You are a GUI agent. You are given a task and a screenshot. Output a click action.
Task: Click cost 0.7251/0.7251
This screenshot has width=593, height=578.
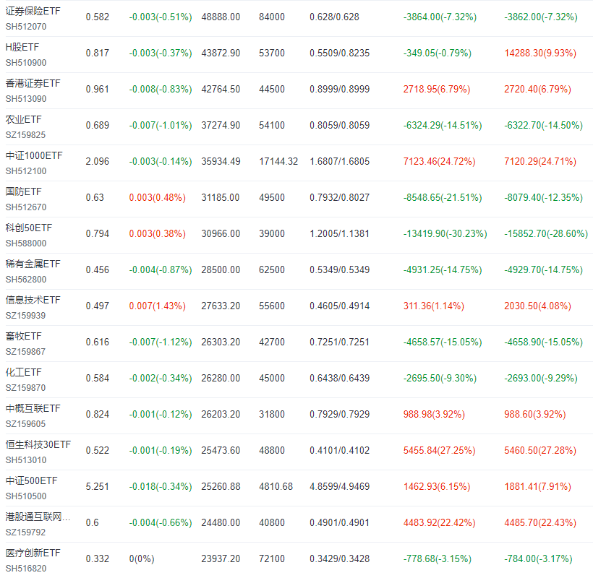coord(340,342)
